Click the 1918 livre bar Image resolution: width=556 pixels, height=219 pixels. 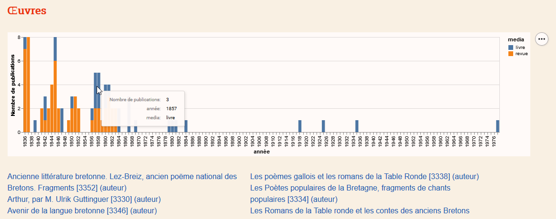point(300,126)
